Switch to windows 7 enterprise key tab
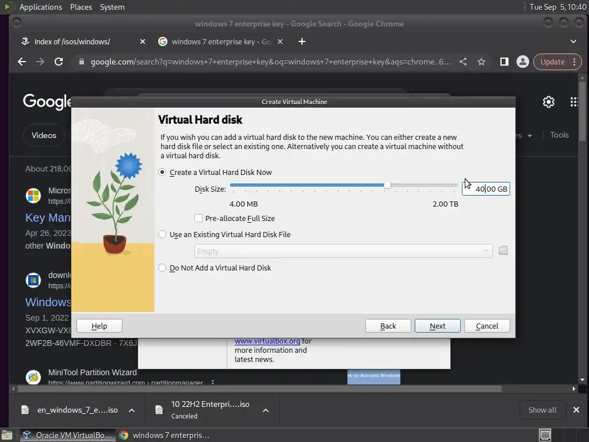 pyautogui.click(x=221, y=41)
